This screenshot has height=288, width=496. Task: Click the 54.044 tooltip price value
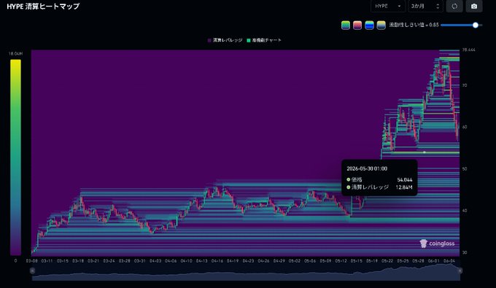pyautogui.click(x=405, y=179)
